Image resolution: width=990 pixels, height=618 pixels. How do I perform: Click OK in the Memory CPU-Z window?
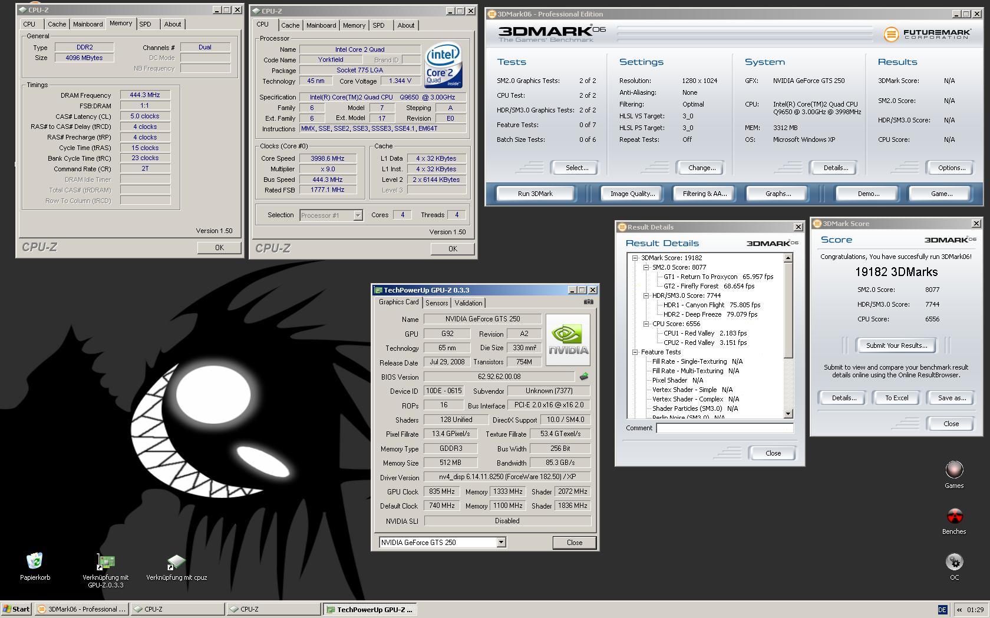coord(219,248)
